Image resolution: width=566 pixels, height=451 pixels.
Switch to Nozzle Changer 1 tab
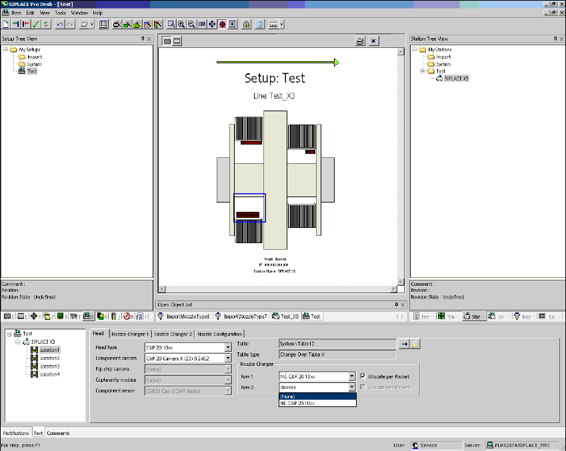pos(130,334)
